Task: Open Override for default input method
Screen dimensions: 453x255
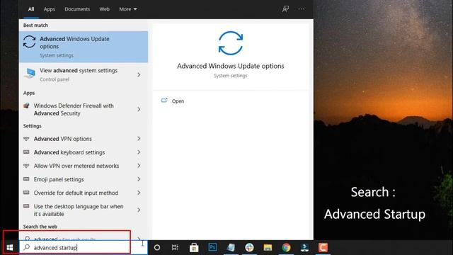Action: 84,193
